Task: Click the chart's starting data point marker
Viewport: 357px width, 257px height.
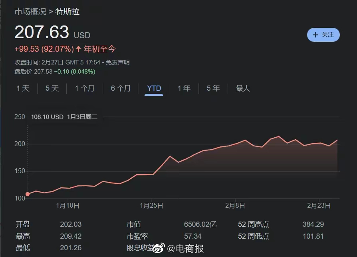Action: [x=28, y=194]
